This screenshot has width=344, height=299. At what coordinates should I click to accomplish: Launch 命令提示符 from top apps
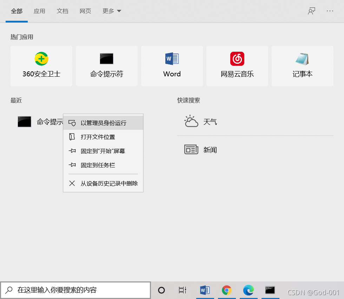pyautogui.click(x=107, y=66)
